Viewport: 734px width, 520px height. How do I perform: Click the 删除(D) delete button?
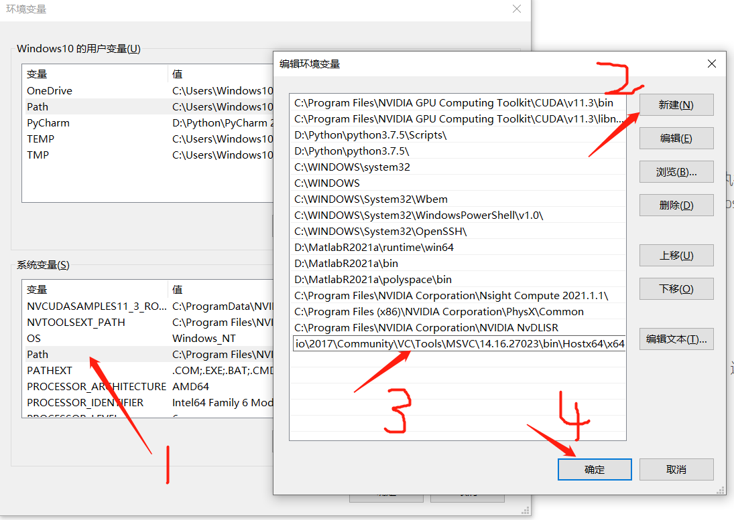[x=676, y=205]
